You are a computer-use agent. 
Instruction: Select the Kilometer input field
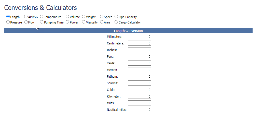pos(140,97)
